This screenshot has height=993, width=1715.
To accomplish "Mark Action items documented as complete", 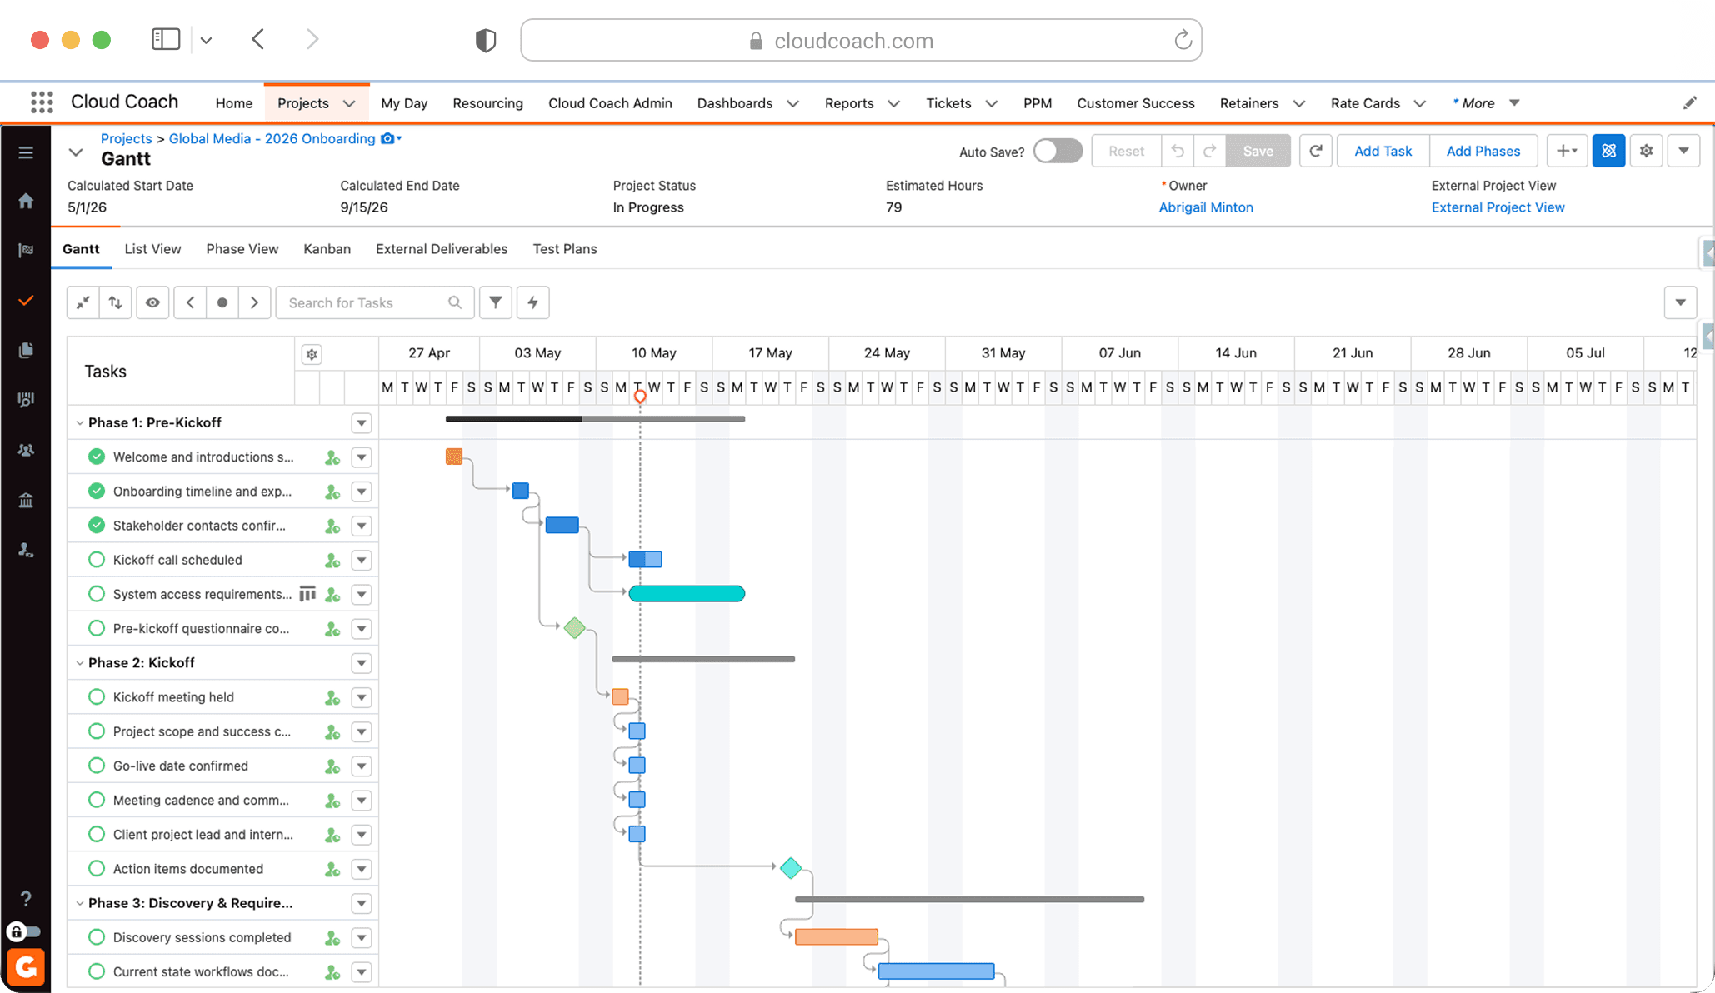I will (97, 869).
